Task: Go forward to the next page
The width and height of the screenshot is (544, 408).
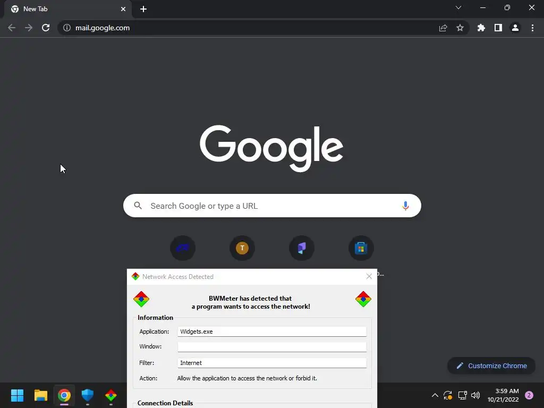Action: (29, 28)
